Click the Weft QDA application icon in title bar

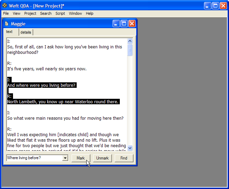(x=4, y=5)
